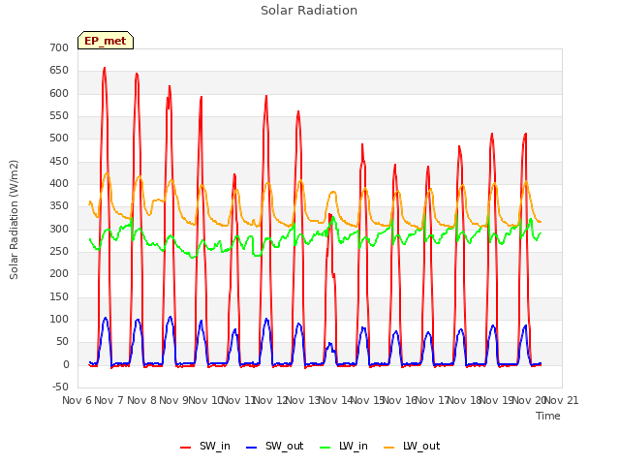Click the 0 y-axis tick label
Viewport: 620px width, 465px height.
tap(66, 364)
